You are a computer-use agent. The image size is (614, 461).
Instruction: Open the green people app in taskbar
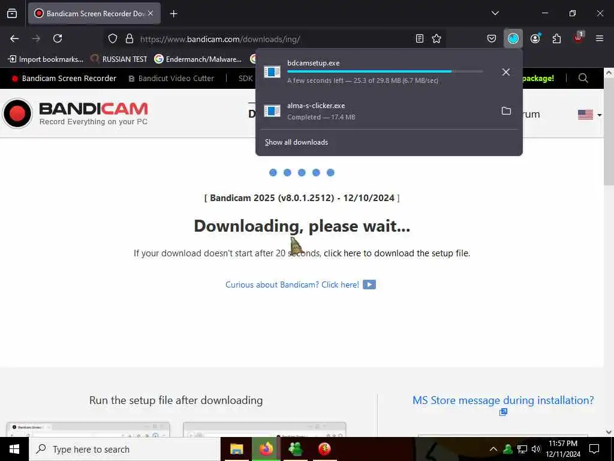(x=295, y=449)
